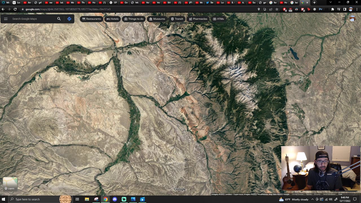361x203 pixels.
Task: Show Transit options chip
Action: tap(177, 19)
